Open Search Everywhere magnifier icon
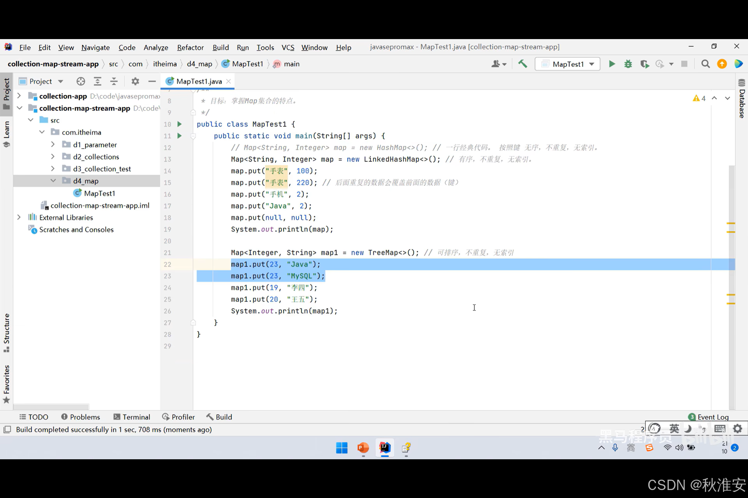The width and height of the screenshot is (748, 498). 705,64
